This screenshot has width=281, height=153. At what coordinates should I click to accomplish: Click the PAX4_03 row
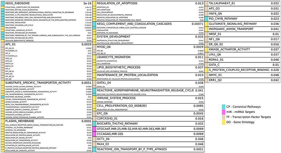[148, 144]
